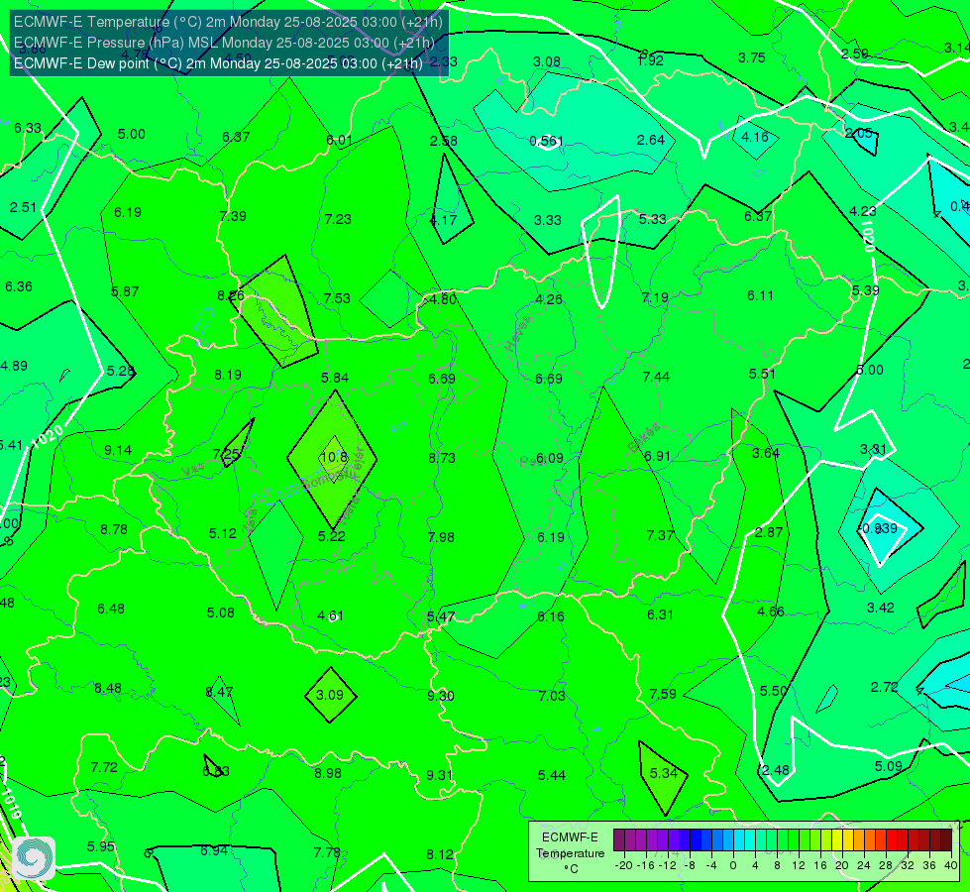Click the 4.26 map value
This screenshot has height=892, width=970.
point(549,299)
